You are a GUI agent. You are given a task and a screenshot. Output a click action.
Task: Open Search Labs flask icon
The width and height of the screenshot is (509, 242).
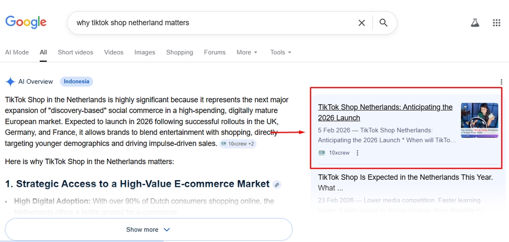tap(475, 23)
